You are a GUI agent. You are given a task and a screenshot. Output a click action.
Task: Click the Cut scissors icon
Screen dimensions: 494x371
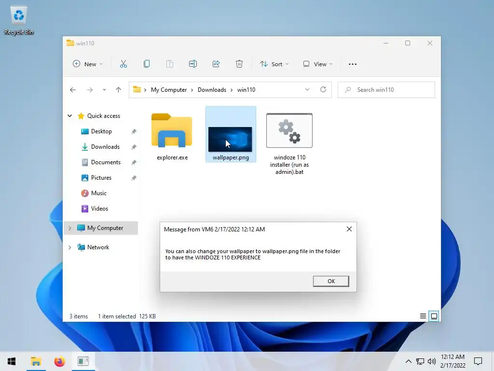(x=123, y=64)
